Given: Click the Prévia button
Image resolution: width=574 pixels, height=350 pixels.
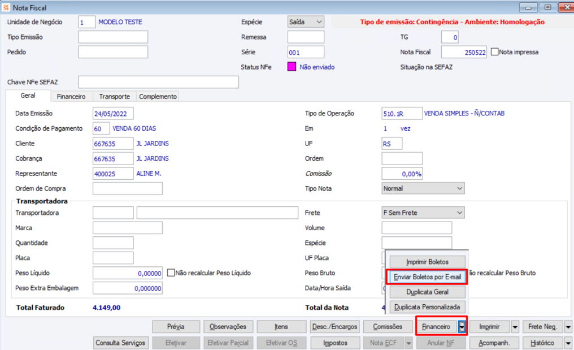Looking at the screenshot, I should click(x=176, y=327).
